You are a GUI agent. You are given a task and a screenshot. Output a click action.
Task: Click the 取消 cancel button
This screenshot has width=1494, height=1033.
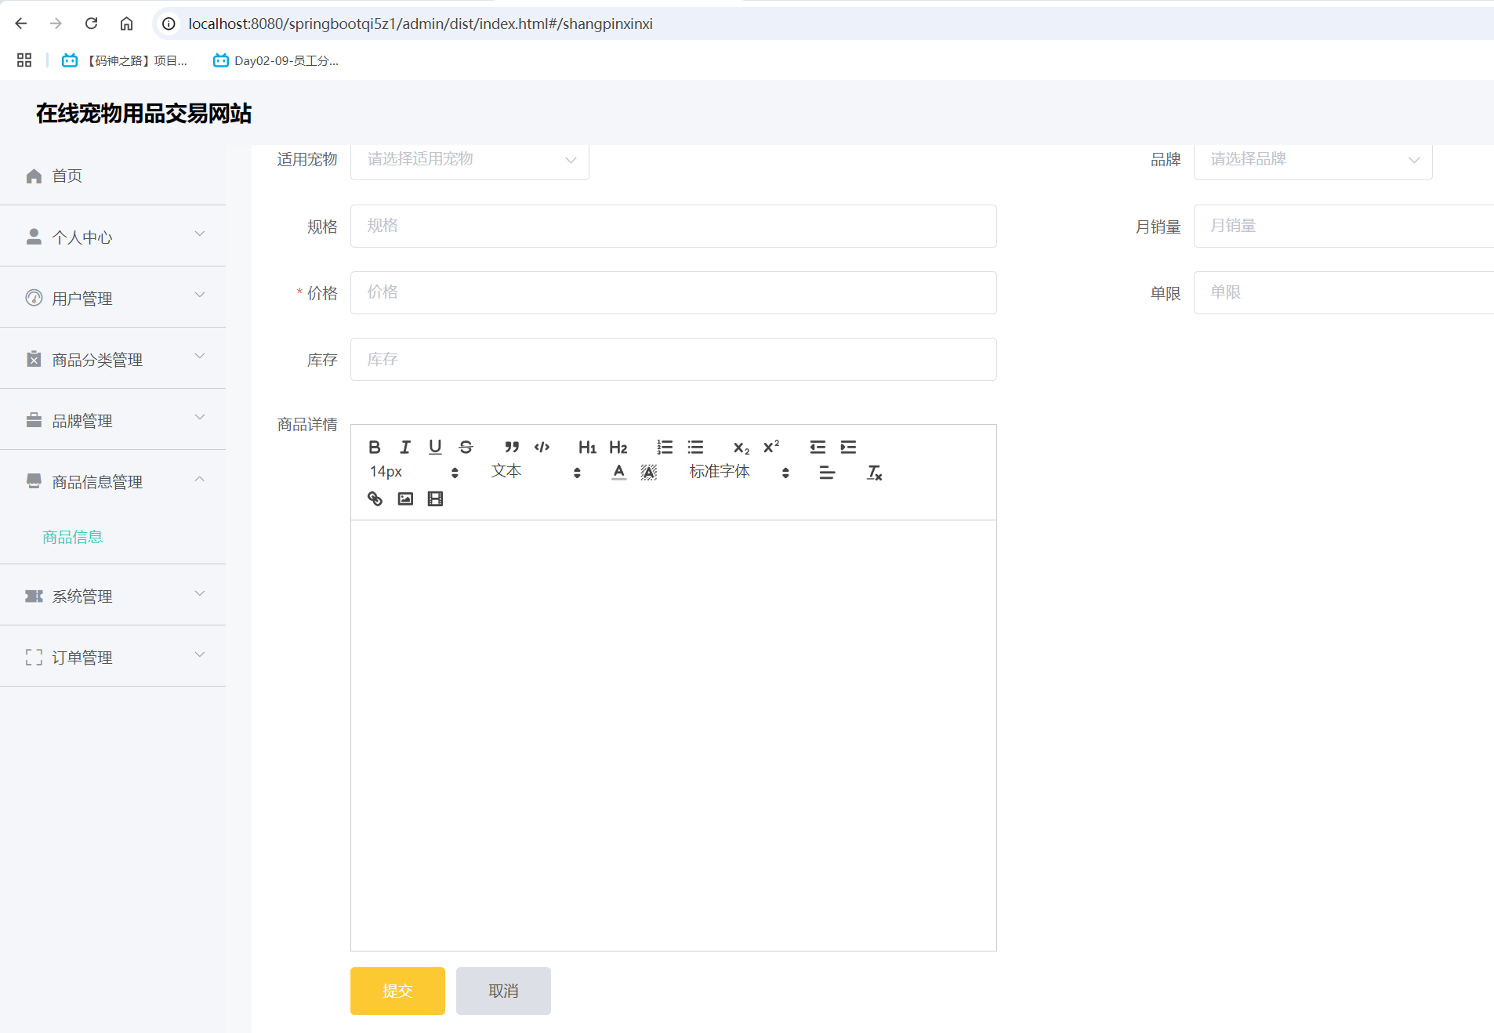[503, 991]
